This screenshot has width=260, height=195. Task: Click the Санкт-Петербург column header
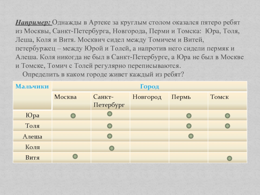click(x=110, y=101)
